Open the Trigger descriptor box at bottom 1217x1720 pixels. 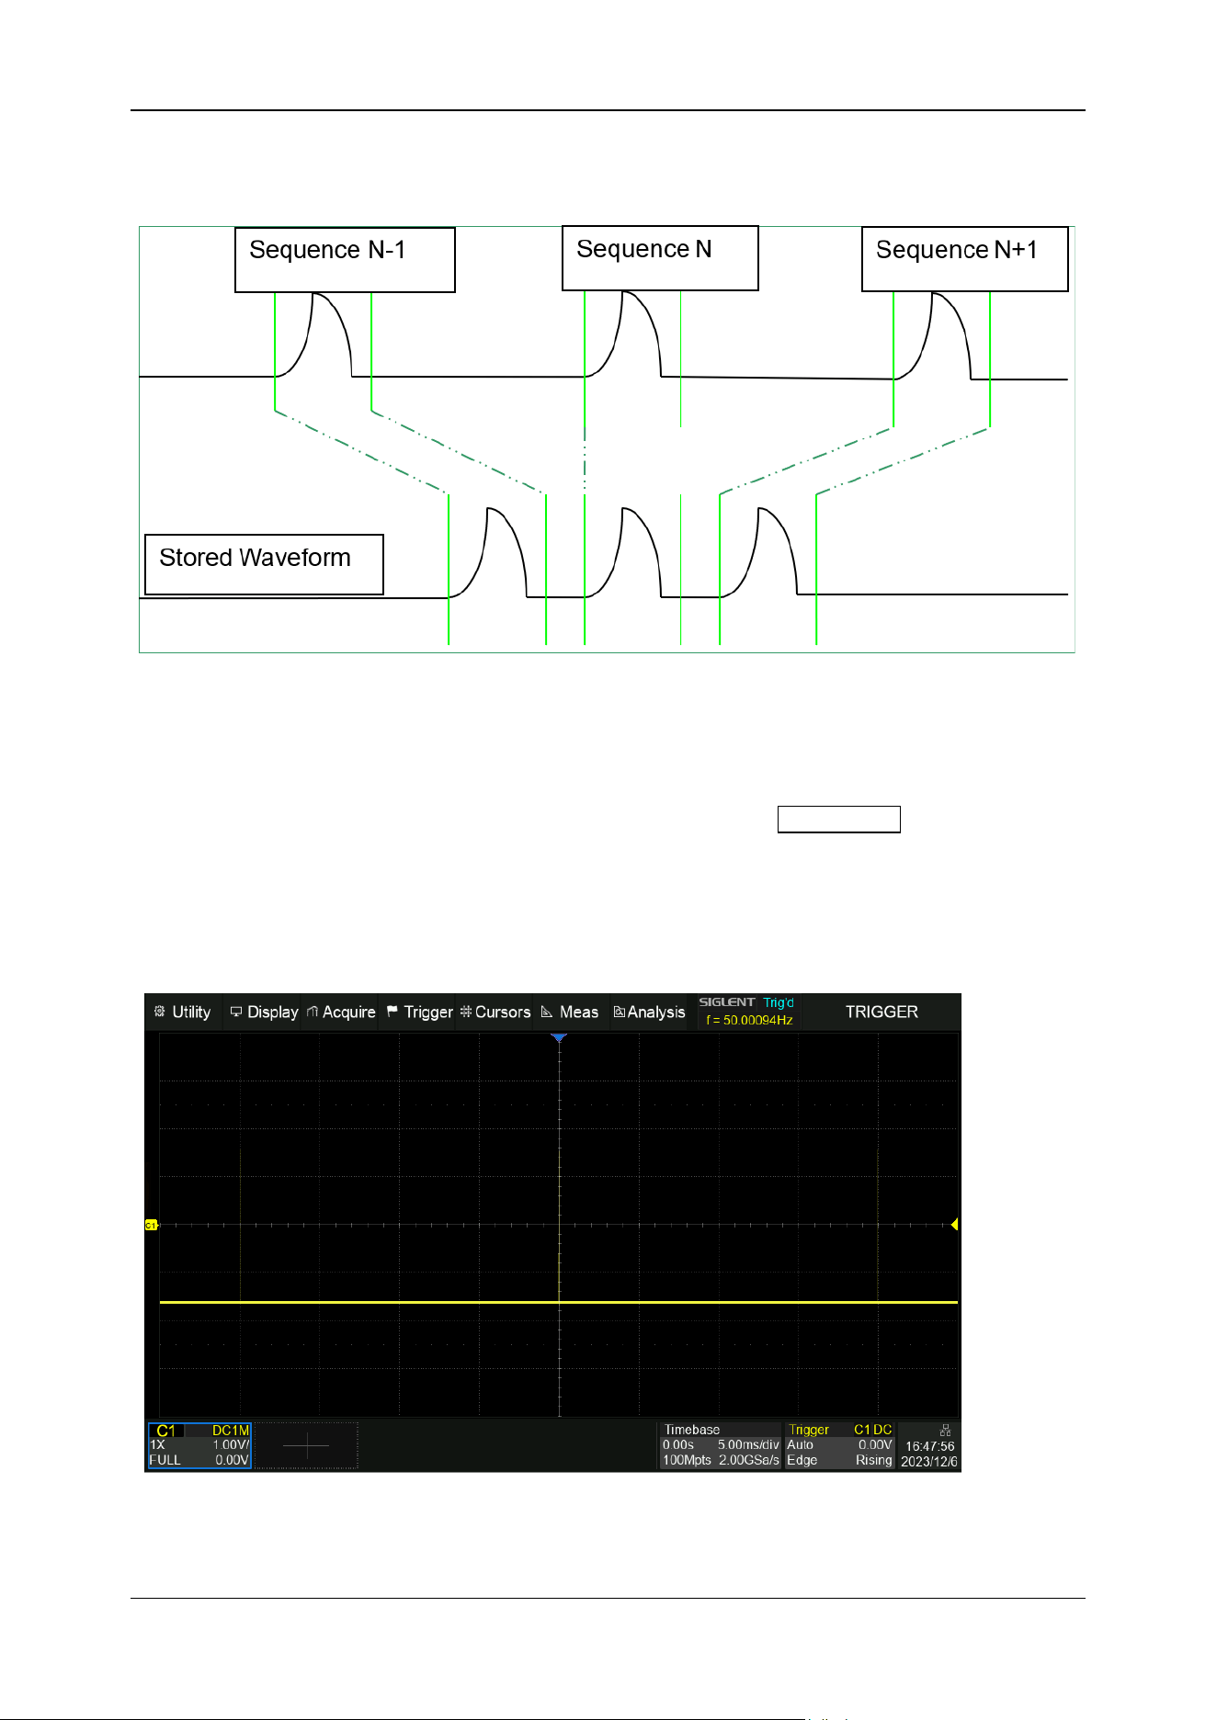(x=840, y=1445)
